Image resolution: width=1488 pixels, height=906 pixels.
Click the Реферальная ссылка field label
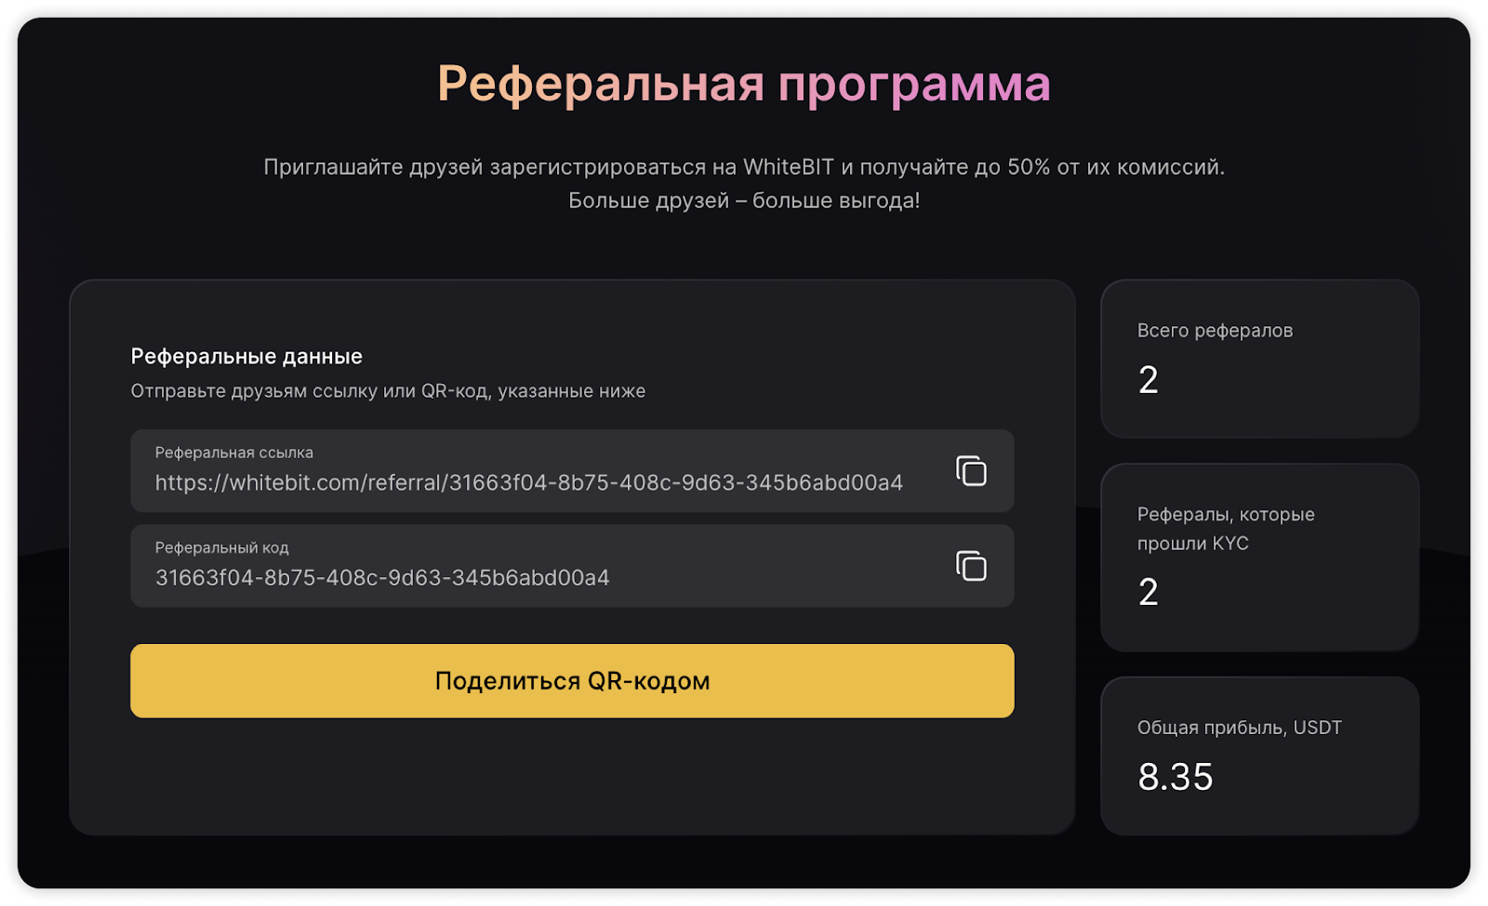pyautogui.click(x=233, y=453)
